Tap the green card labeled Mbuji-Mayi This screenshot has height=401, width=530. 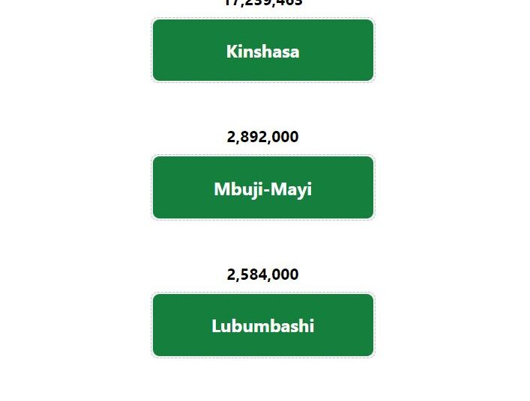point(263,188)
